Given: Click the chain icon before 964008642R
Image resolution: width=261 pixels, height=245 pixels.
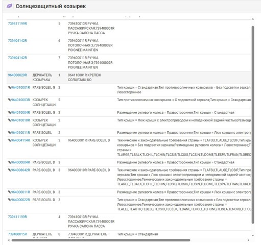Looking at the screenshot, I should pyautogui.click(x=9, y=170).
